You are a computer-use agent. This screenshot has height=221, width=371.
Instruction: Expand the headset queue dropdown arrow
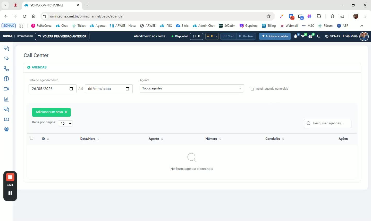click(217, 36)
